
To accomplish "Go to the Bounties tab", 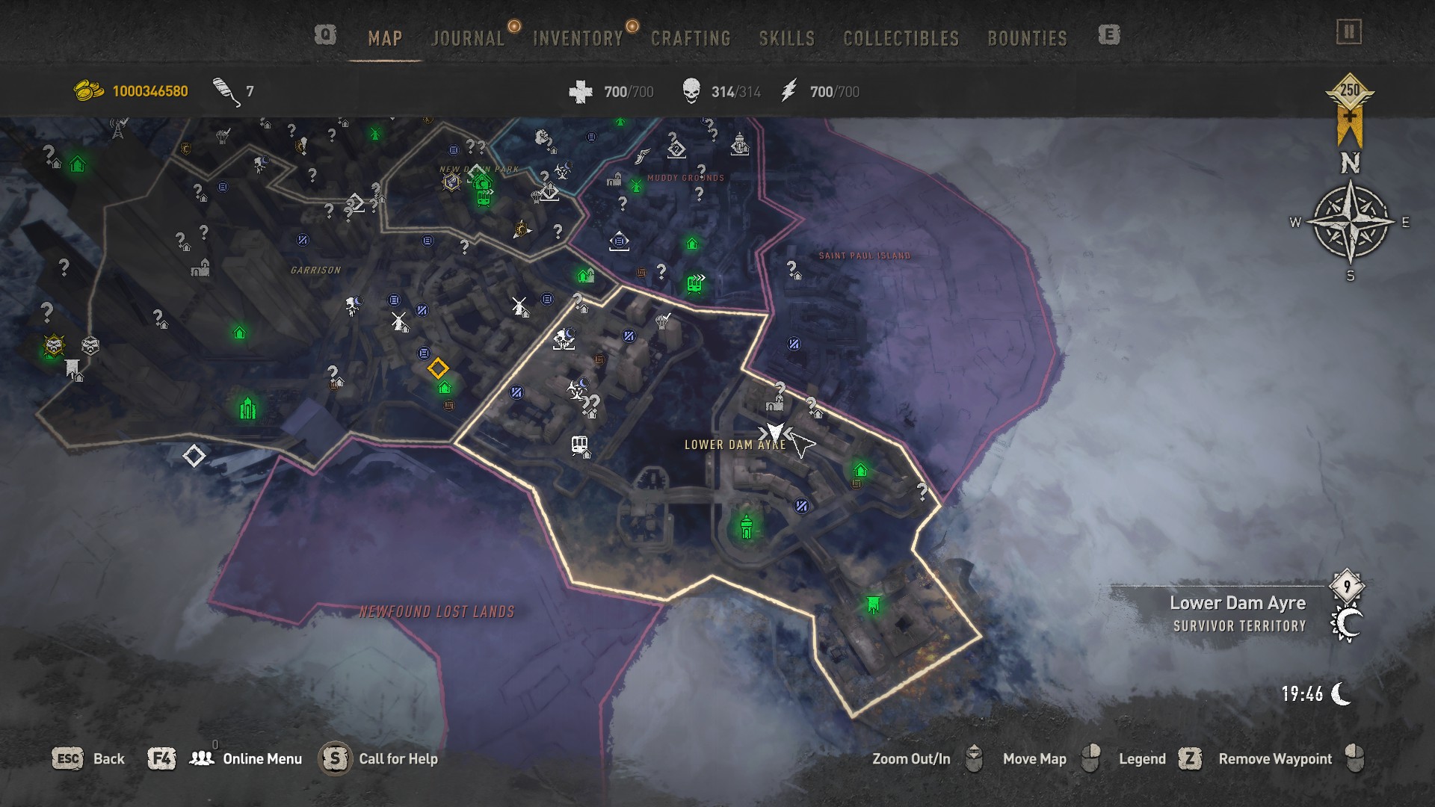I will point(1027,39).
